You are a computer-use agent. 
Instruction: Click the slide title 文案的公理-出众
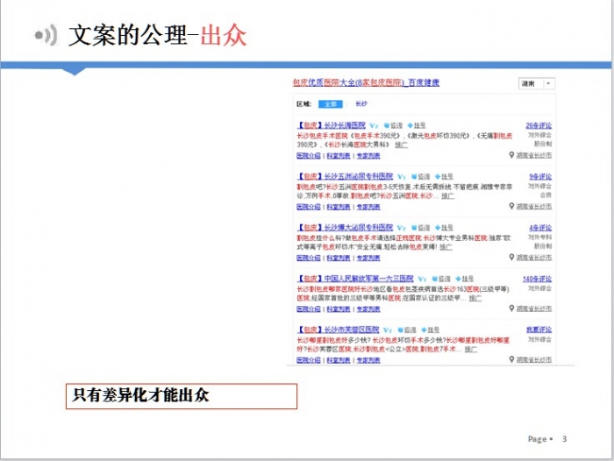[158, 35]
